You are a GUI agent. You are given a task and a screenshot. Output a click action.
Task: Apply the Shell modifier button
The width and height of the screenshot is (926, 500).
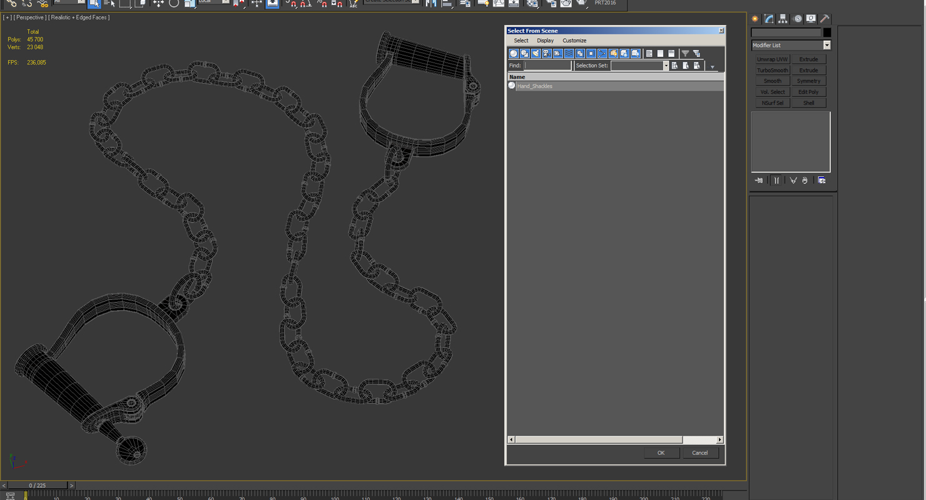(x=809, y=103)
